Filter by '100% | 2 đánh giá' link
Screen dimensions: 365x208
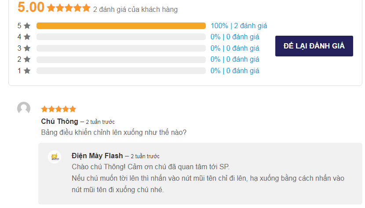point(239,26)
